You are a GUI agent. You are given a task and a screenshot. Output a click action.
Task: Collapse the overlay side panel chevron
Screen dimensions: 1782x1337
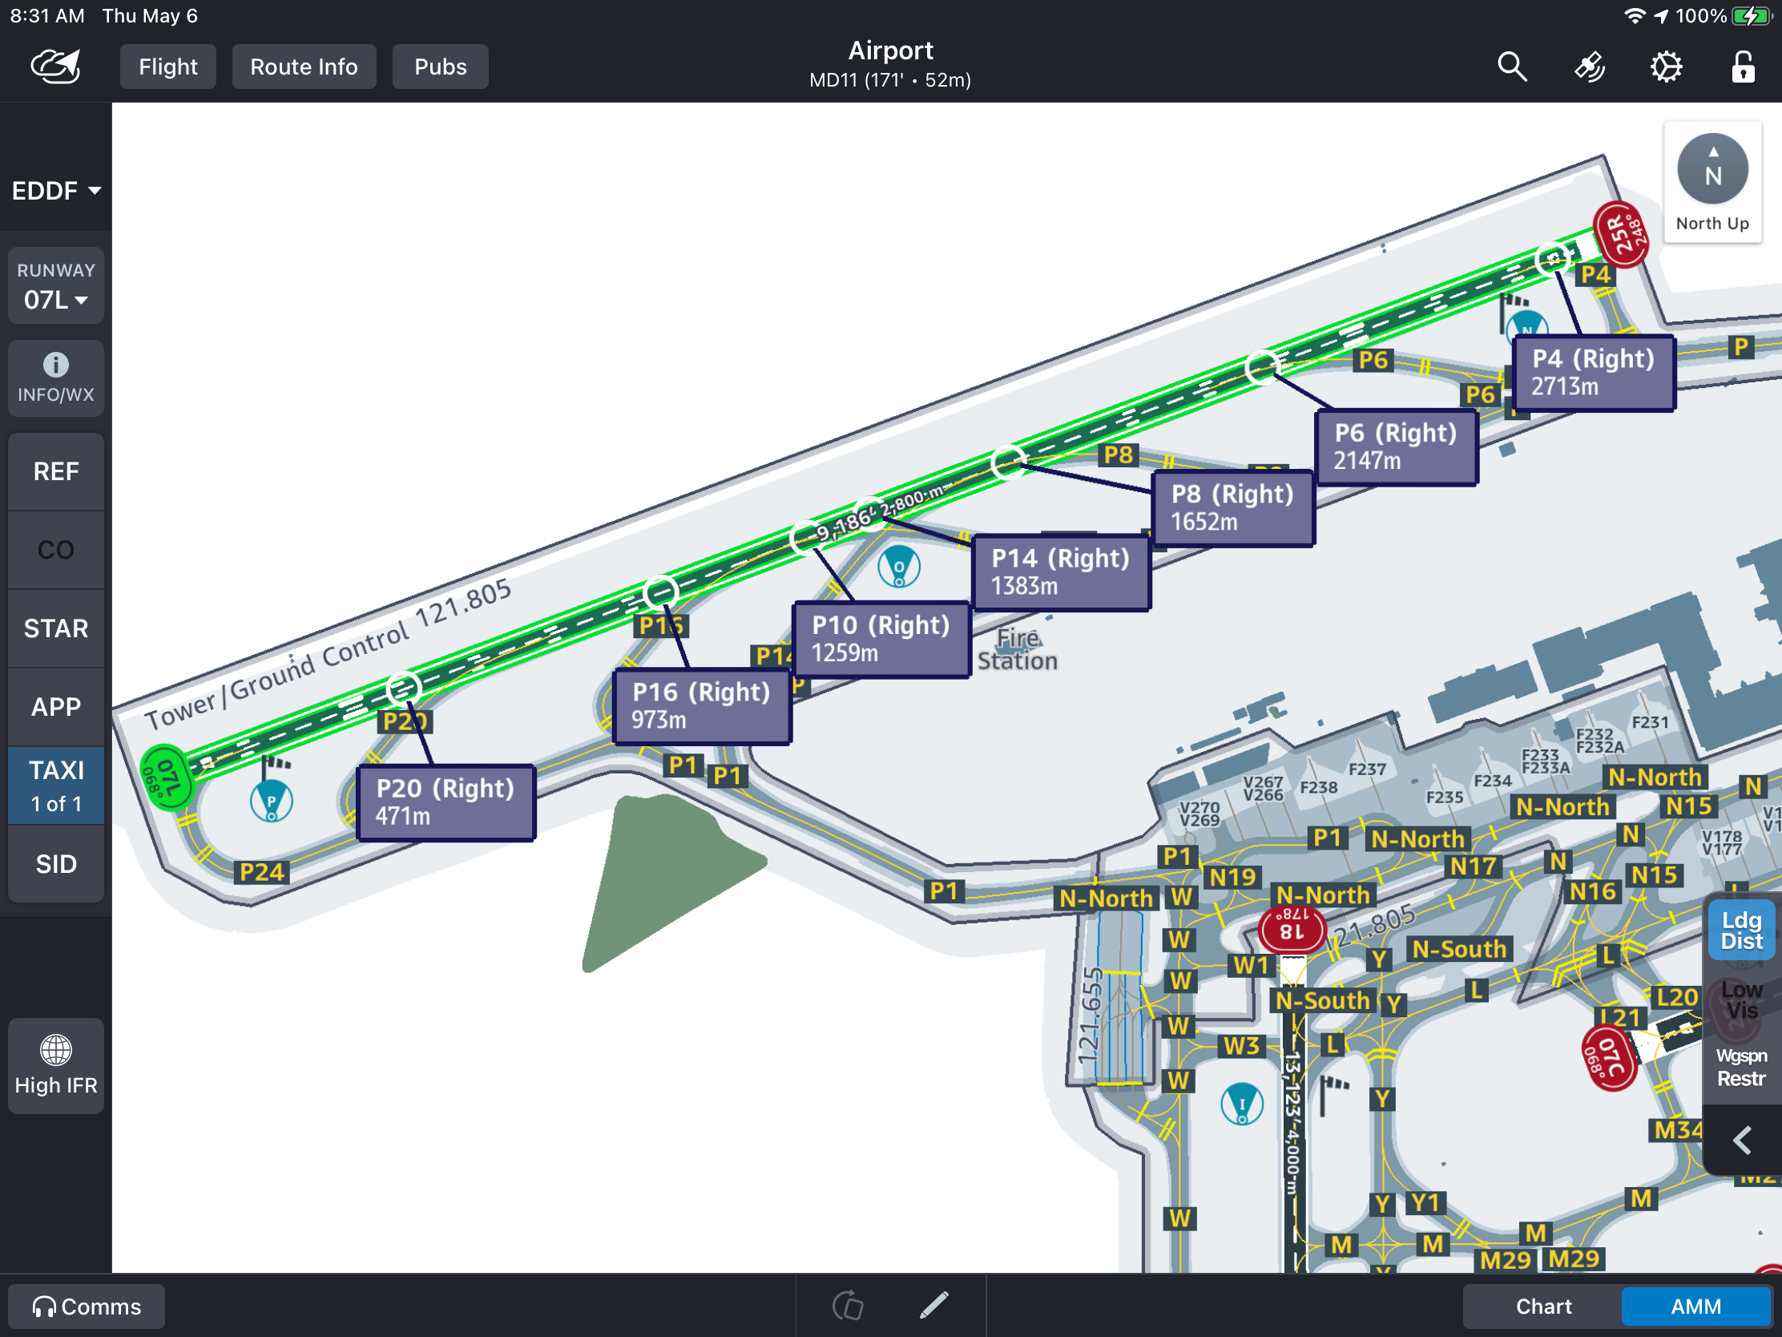(1741, 1141)
